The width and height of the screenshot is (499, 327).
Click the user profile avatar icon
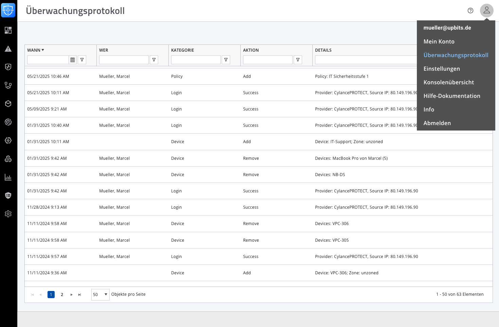point(486,11)
